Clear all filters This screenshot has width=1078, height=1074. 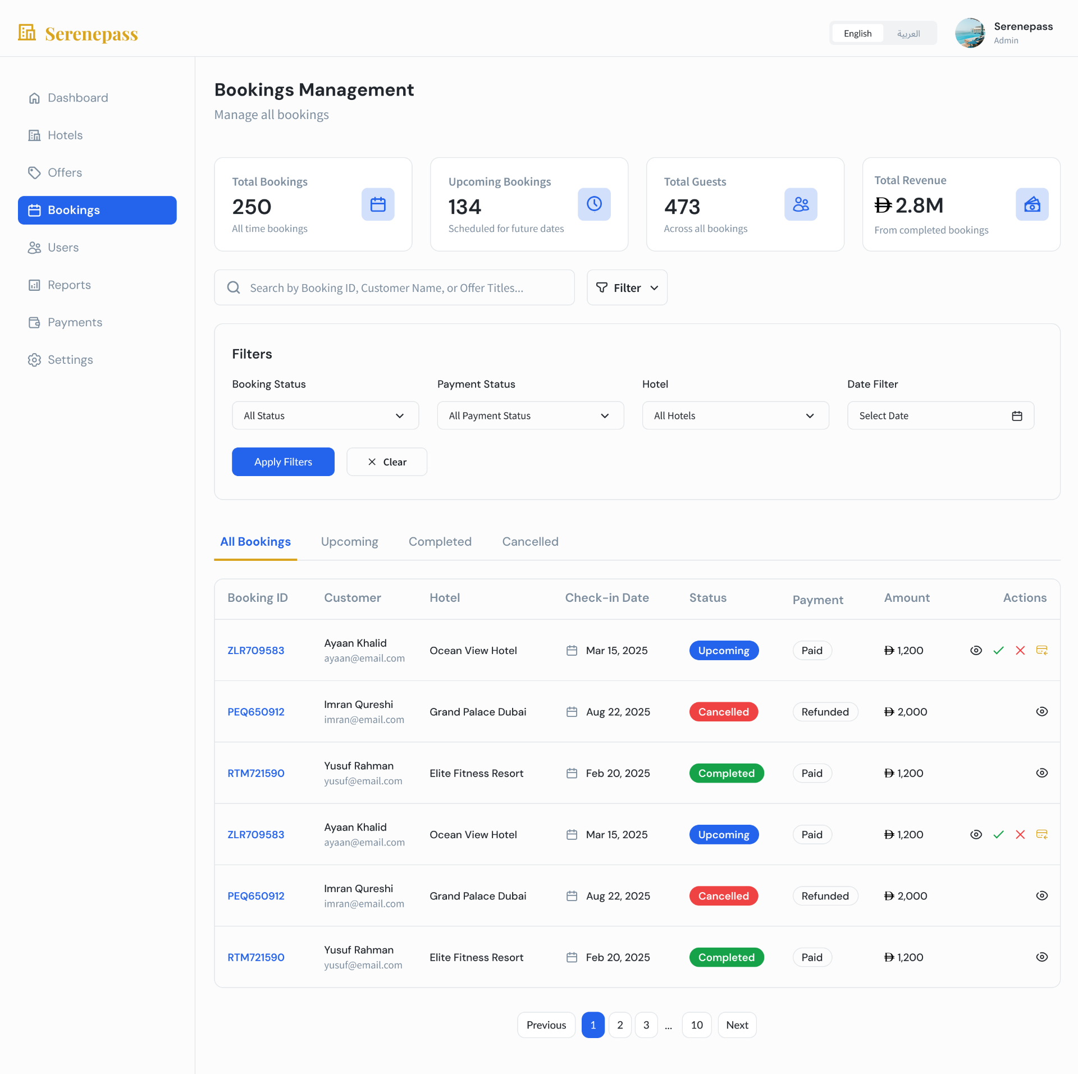[387, 461]
